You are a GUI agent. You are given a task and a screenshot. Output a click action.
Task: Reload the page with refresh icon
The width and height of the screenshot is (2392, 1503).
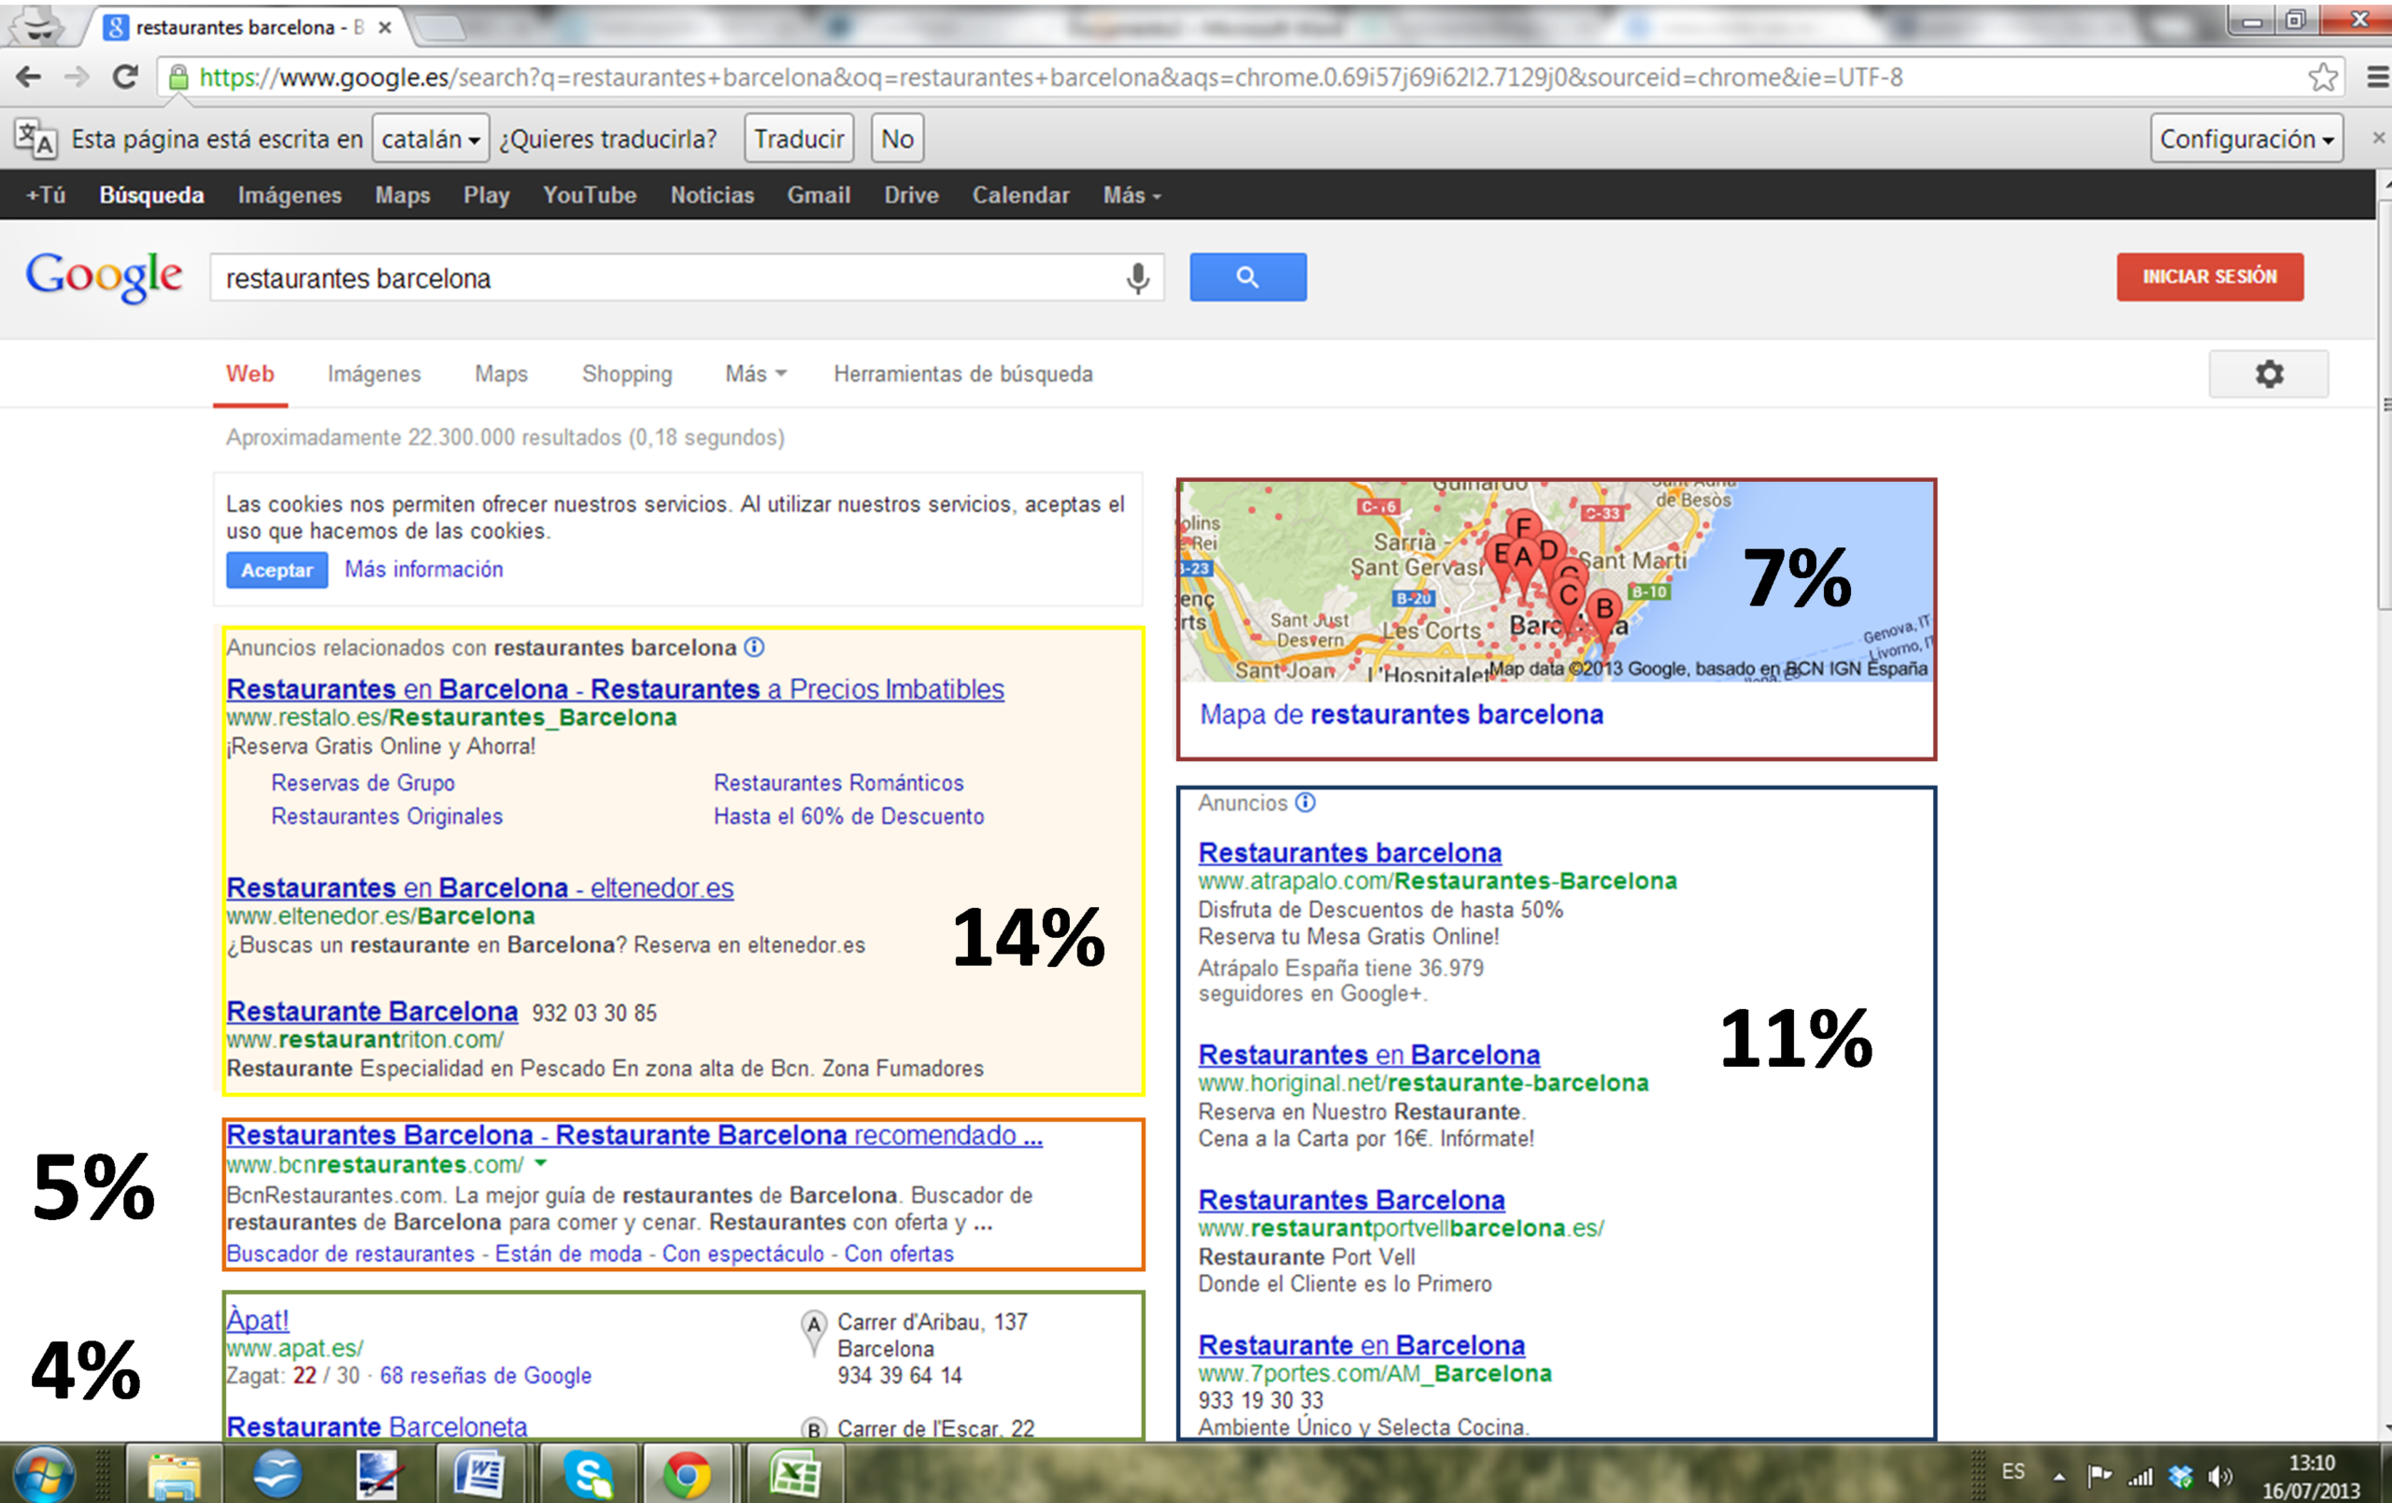pos(125,78)
